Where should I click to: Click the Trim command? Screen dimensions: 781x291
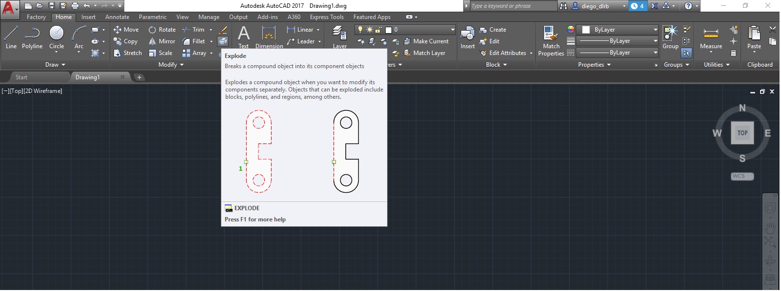pos(194,30)
